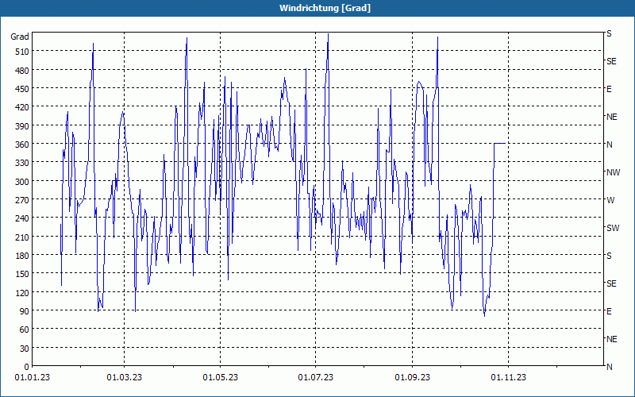This screenshot has height=397, width=635.
Task: Pick the 360 degree axis label
Action: [x=22, y=145]
